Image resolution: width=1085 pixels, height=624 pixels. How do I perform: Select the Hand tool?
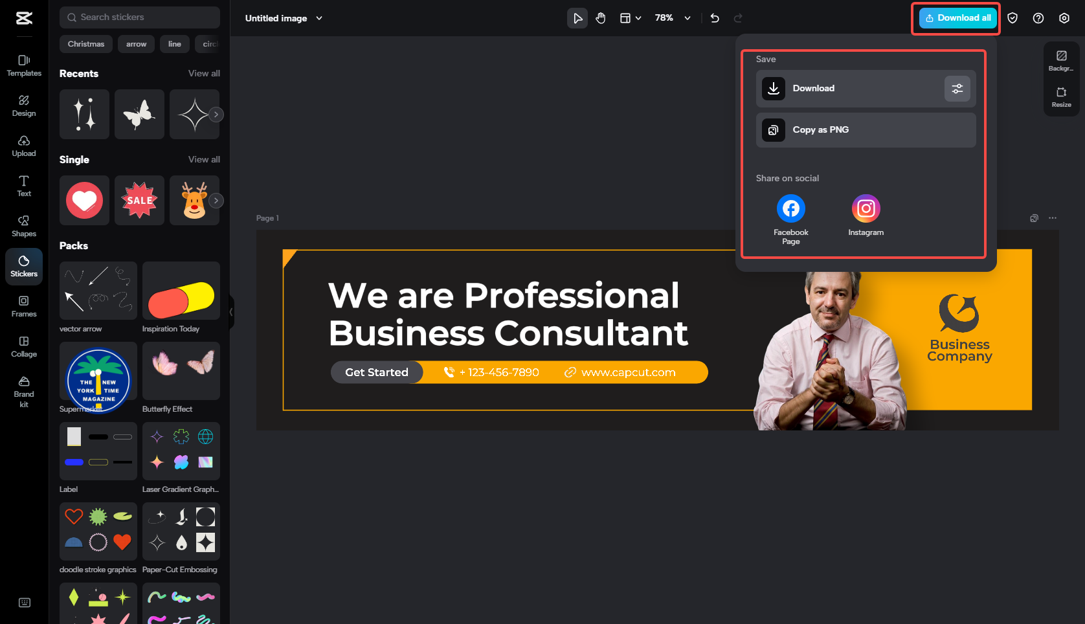click(x=600, y=18)
